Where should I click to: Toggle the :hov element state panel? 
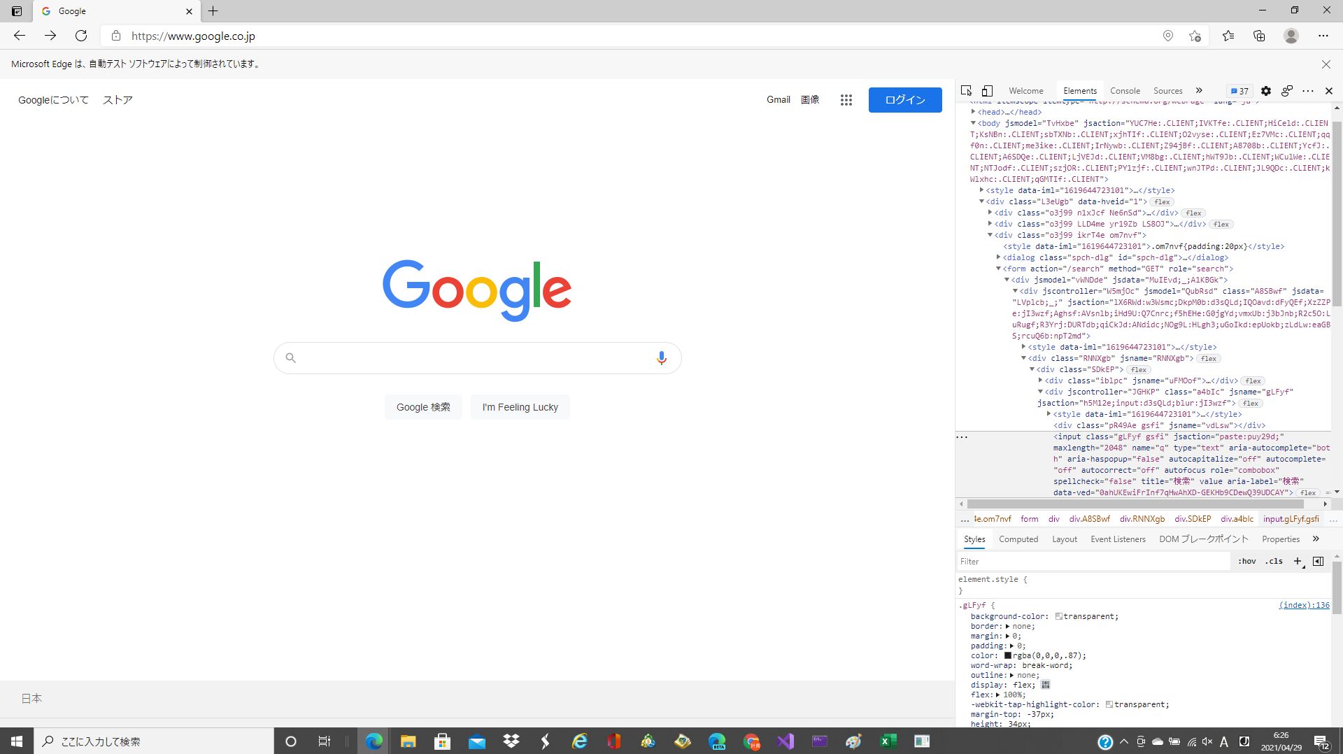(1247, 561)
